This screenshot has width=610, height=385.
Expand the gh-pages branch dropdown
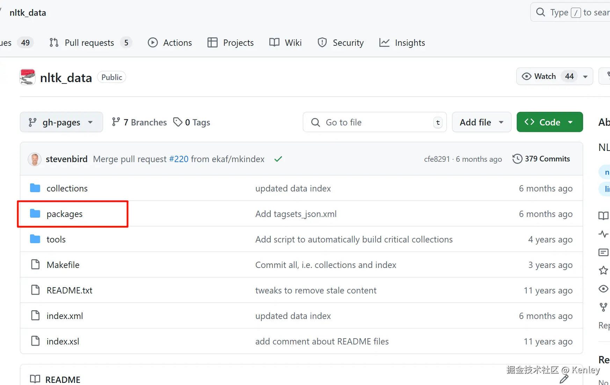click(61, 122)
